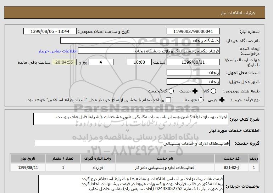
Task: Select the خدمت radio button
Action: [x=195, y=91]
